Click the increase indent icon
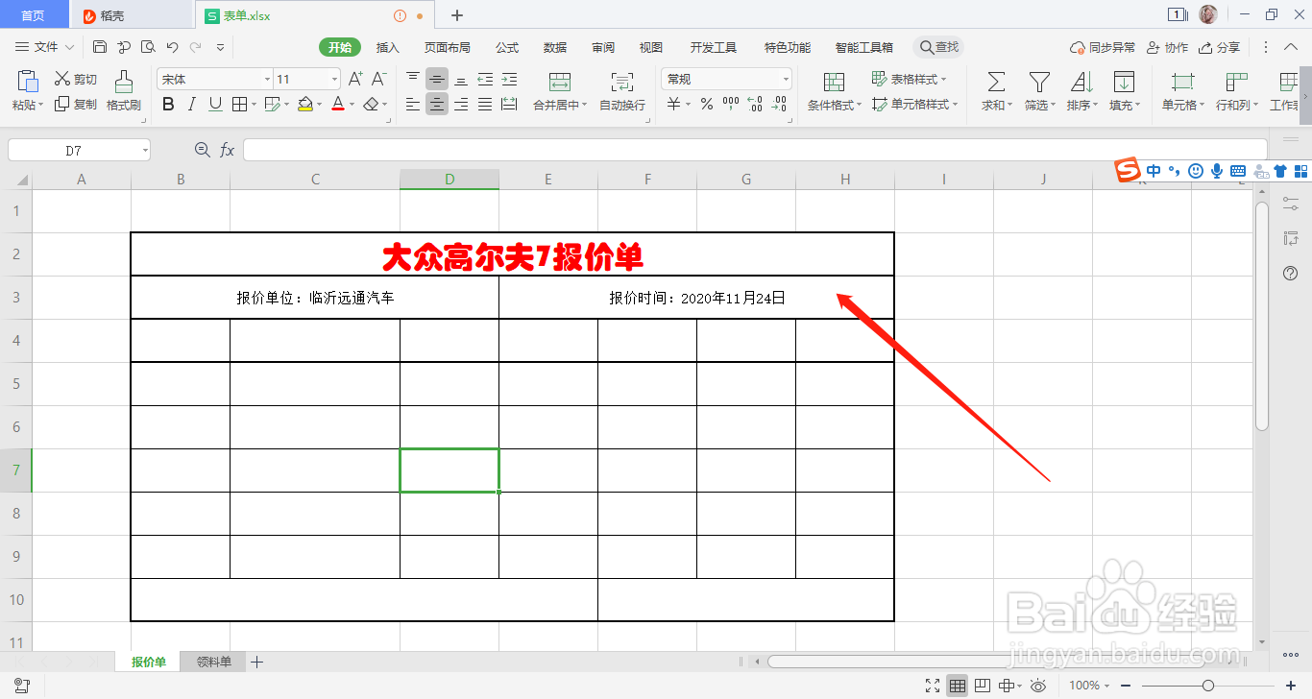The width and height of the screenshot is (1312, 699). 509,79
